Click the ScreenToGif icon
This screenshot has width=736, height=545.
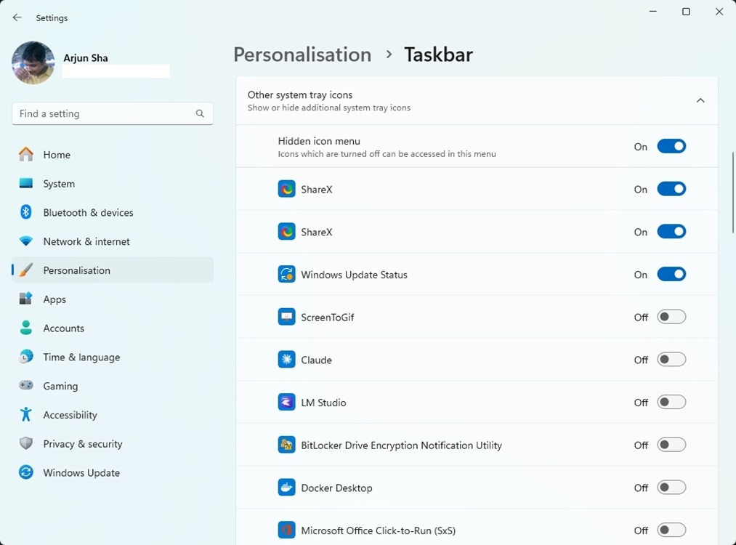tap(286, 316)
